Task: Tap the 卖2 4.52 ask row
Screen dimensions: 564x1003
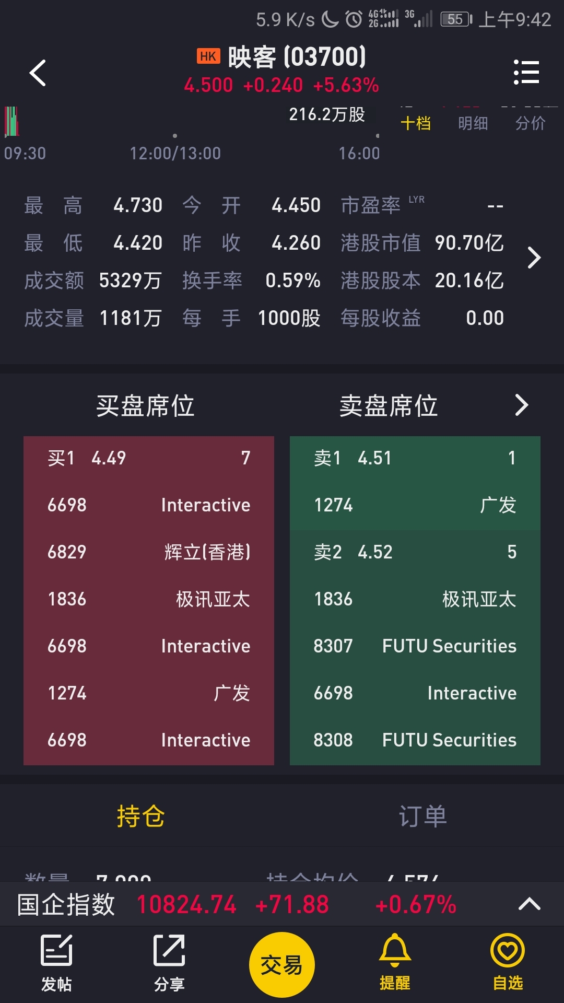Action: 415,552
